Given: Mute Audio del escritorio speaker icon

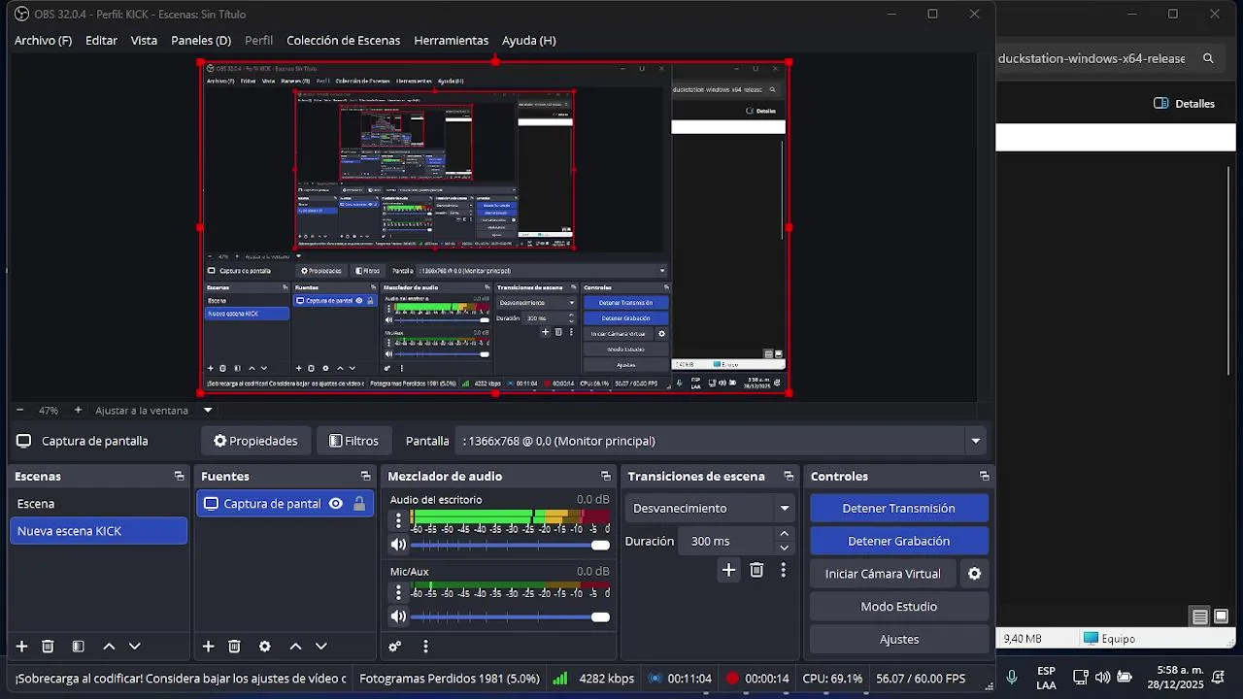Looking at the screenshot, I should [398, 545].
